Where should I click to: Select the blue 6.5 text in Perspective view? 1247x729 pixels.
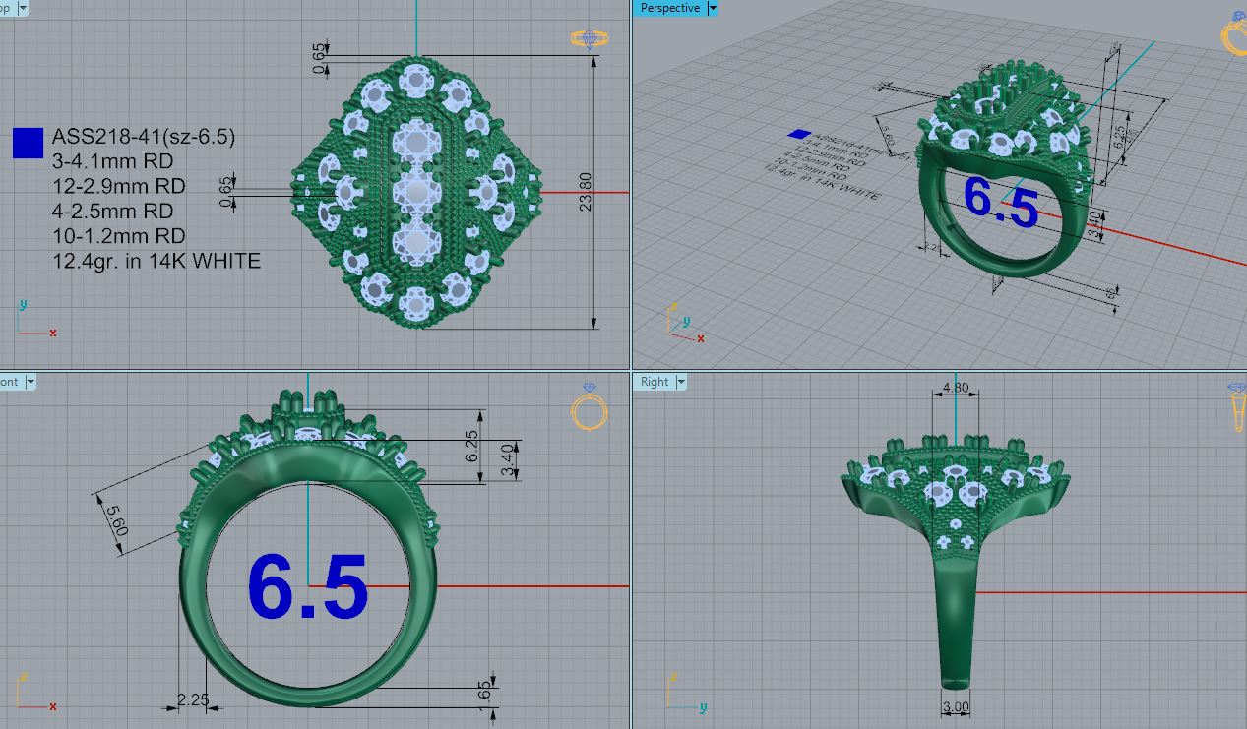1001,202
